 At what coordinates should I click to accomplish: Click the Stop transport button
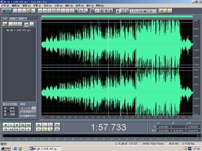(6, 125)
